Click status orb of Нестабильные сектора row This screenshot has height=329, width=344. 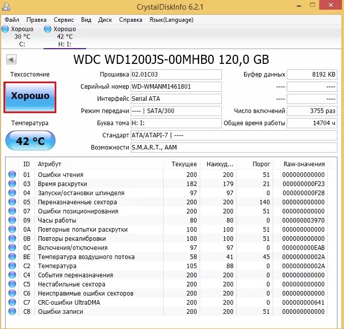[12, 284]
